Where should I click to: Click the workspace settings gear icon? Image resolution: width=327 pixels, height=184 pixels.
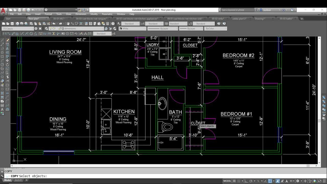[x=36, y=29]
